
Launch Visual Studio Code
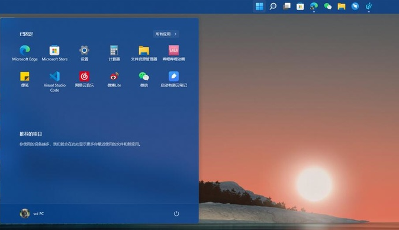54,81
